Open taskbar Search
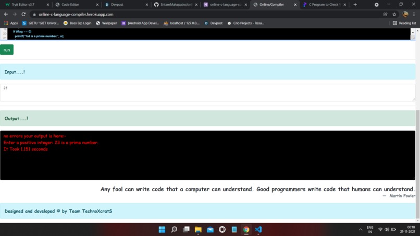Screen dimensions: 420x236 point(174,230)
